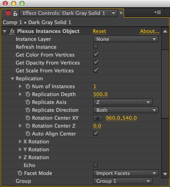Click the Facet Mode stopwatch icon
Screen dimensions: 170x187
(x=20, y=173)
